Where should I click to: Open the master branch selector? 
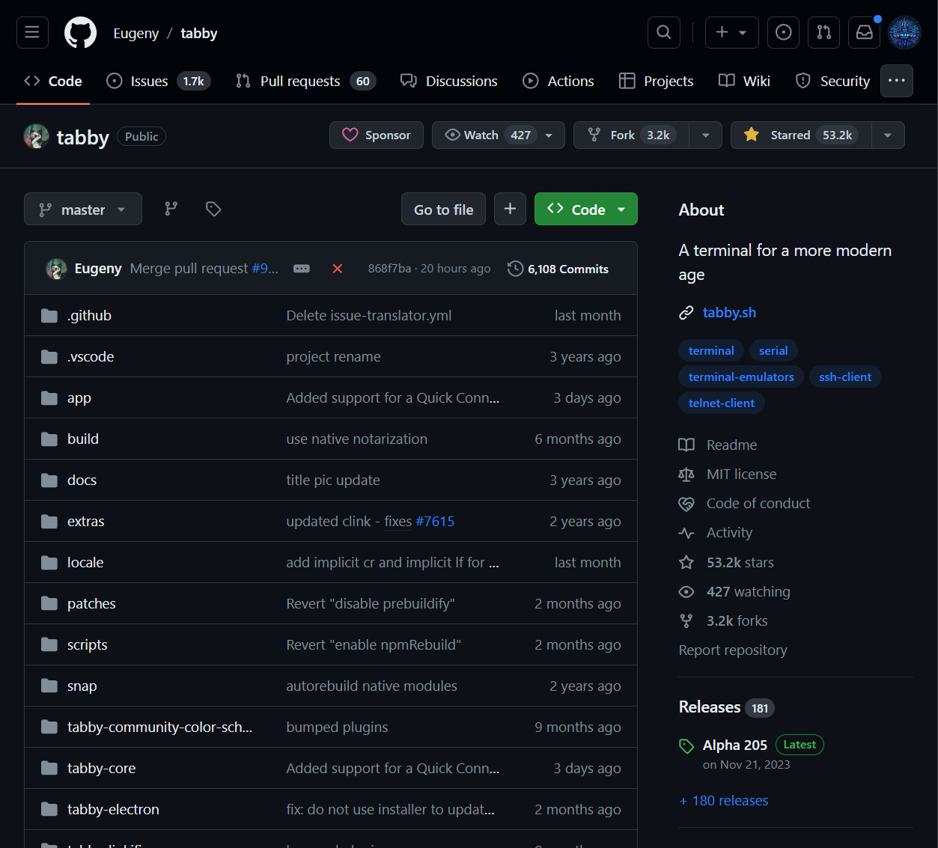click(x=83, y=209)
